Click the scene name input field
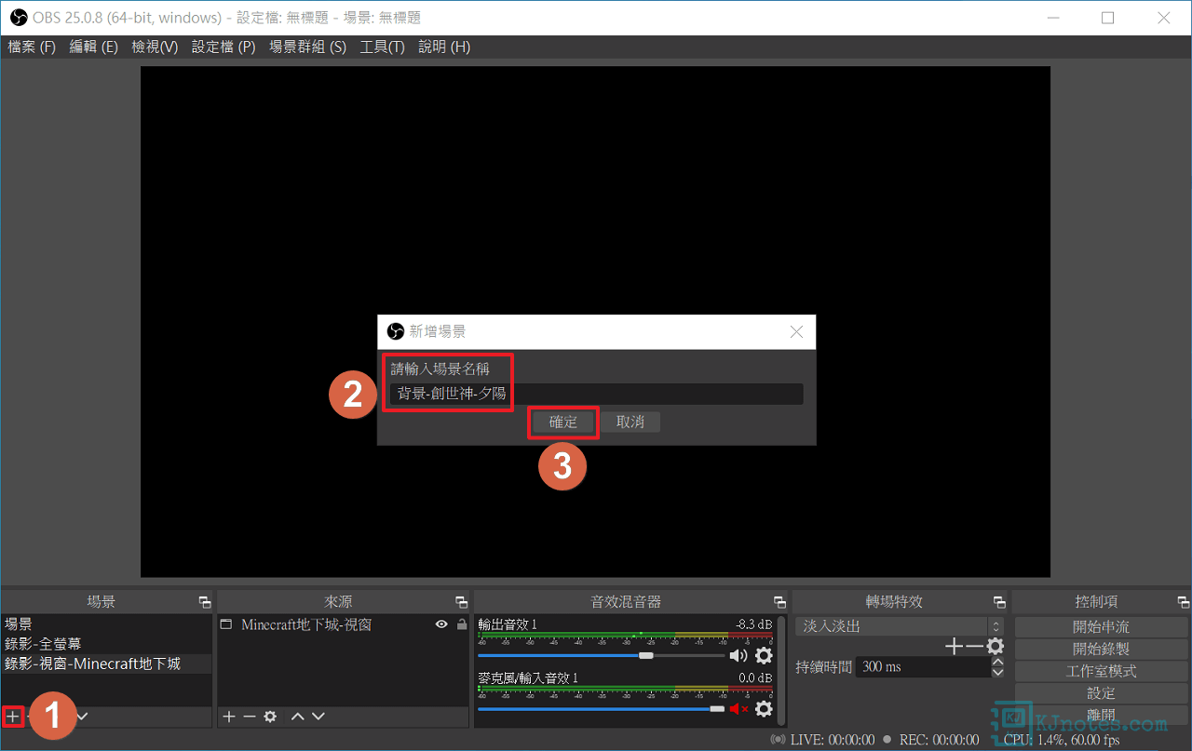Screen dimensions: 1192x751 (x=596, y=394)
